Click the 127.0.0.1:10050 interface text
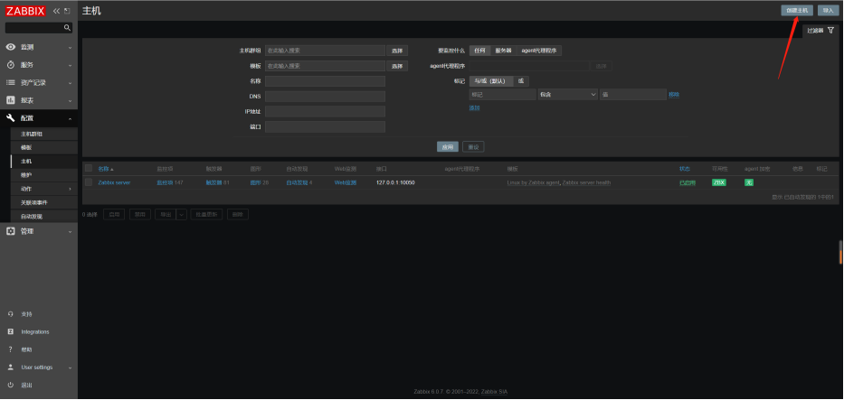Image resolution: width=844 pixels, height=400 pixels. [x=395, y=182]
